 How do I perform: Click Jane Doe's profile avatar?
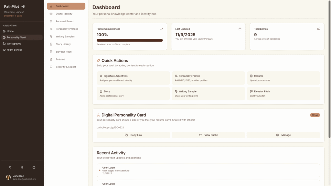(x=8, y=177)
